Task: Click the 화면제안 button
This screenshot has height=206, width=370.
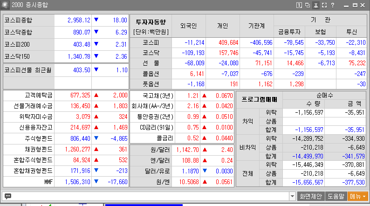Action: (x=310, y=196)
